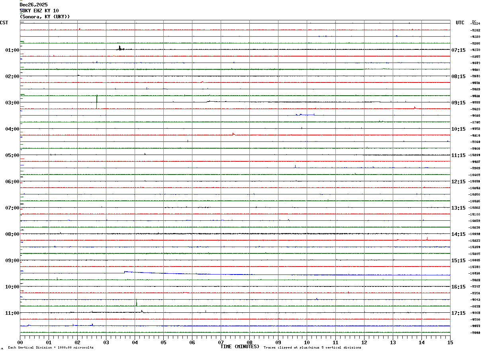Click the 12:15 UTC row label
This screenshot has width=482, height=353.
click(458, 182)
